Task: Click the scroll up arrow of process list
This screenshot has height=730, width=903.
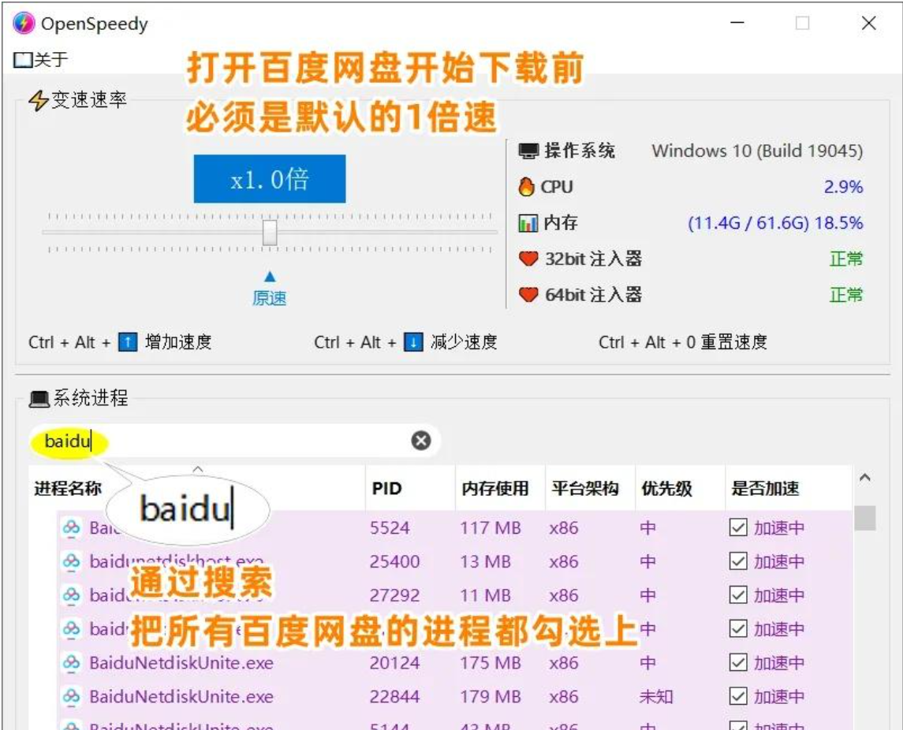Action: (864, 478)
